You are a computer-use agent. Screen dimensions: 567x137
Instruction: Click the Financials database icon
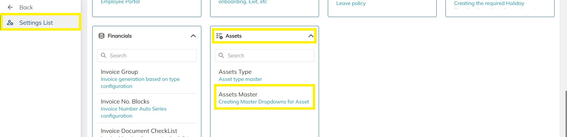point(101,36)
